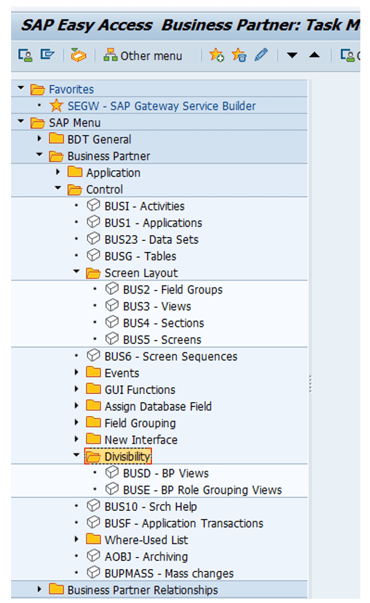The width and height of the screenshot is (370, 603).
Task: Select AOBJ - Archiving transaction
Action: click(x=146, y=557)
